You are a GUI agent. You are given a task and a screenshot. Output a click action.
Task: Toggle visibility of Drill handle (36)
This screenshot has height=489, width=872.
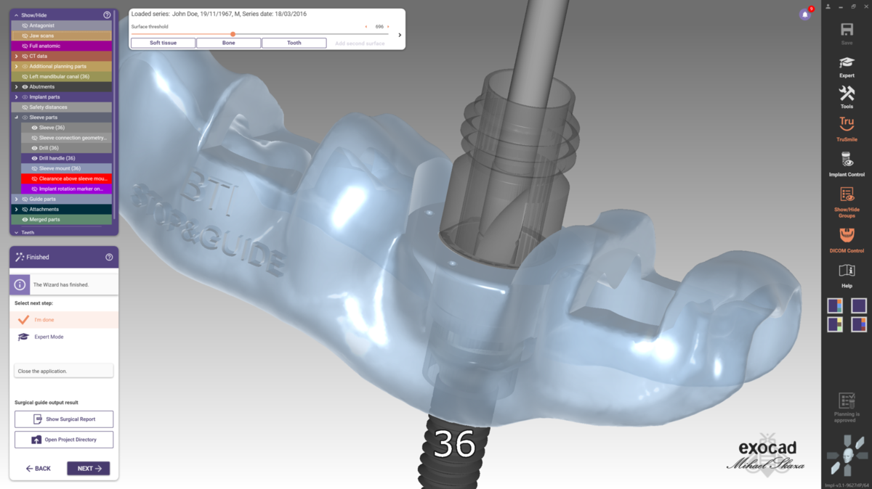pyautogui.click(x=34, y=158)
